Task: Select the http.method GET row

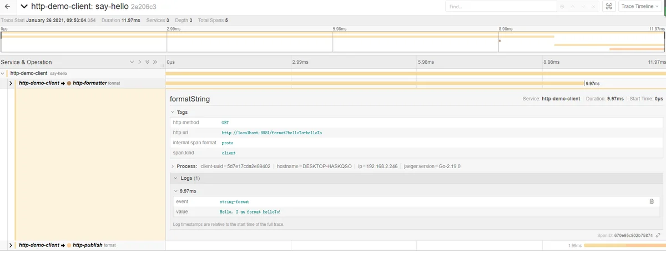Action: coord(416,122)
